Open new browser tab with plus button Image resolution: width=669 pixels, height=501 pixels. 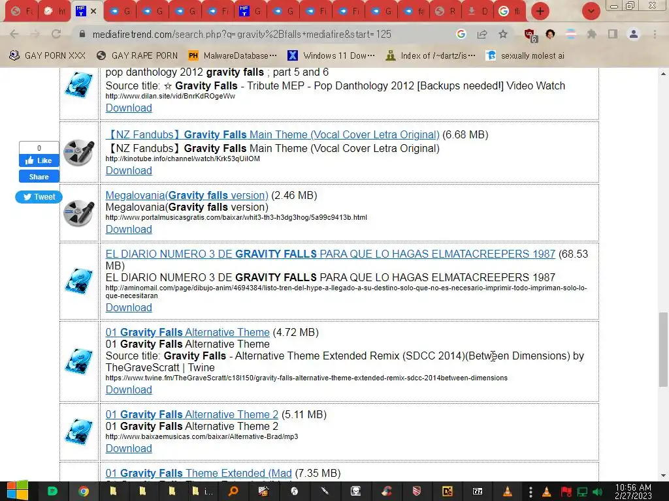pyautogui.click(x=540, y=11)
